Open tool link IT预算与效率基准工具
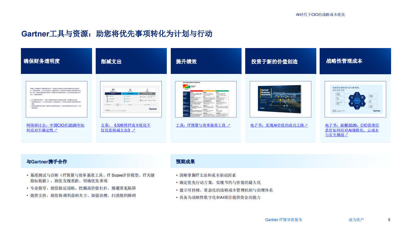Viewport: 412px width, 231px height. (x=203, y=125)
